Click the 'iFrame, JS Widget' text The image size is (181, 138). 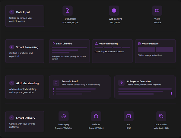[x=96, y=128]
